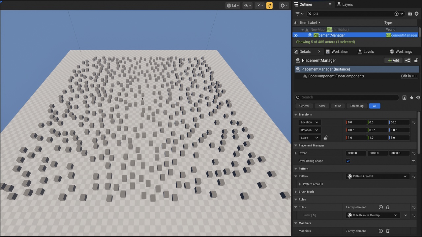Reset Location to default arrow
Image resolution: width=422 pixels, height=237 pixels.
point(414,122)
